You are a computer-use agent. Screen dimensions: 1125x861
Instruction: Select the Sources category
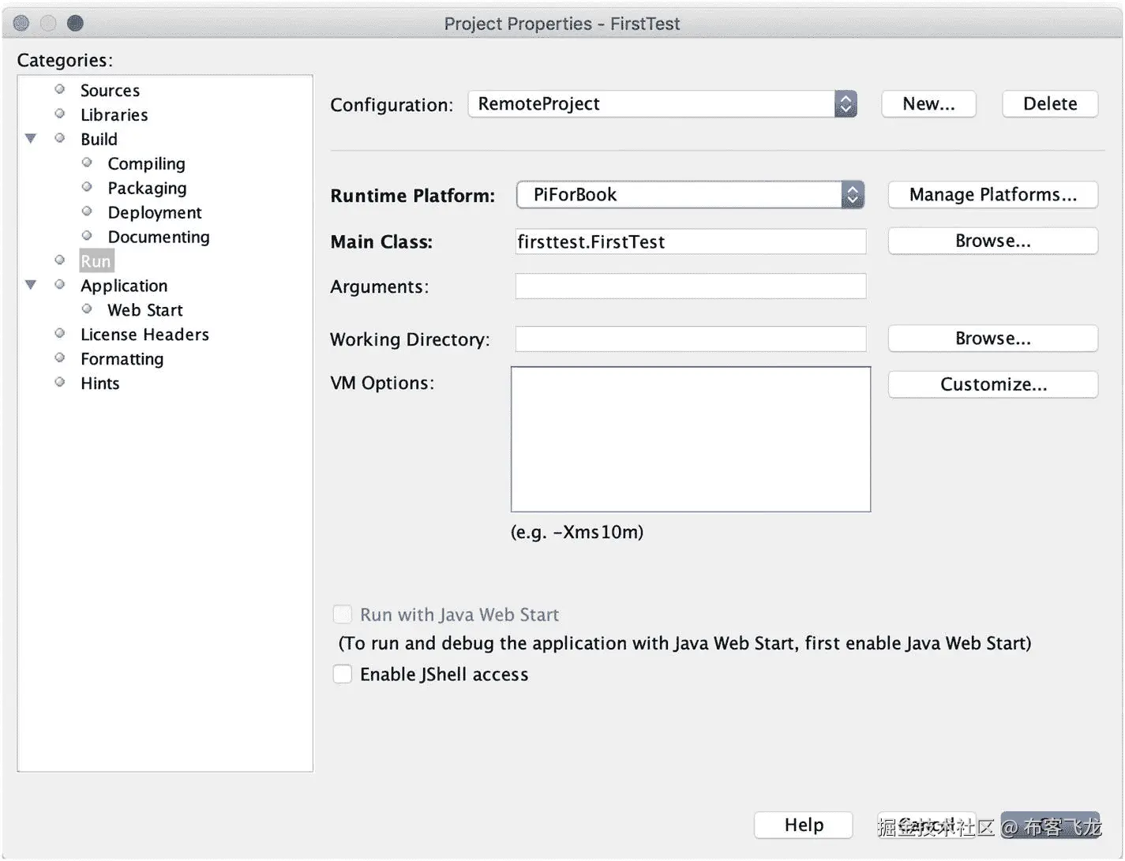point(110,91)
